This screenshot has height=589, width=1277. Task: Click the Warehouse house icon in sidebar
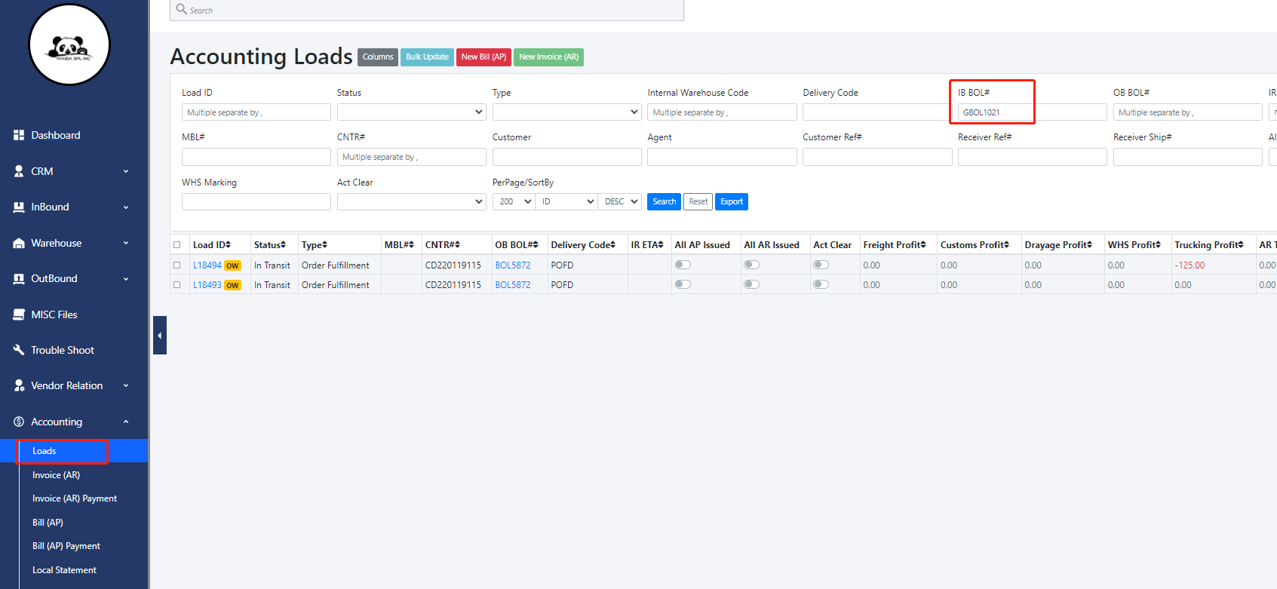pos(19,243)
